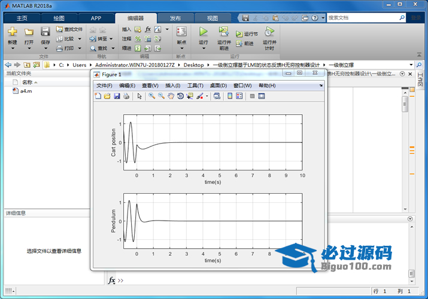Viewport: 428px width, 299px height.
Task: Open the 运行 dropdown arrow
Action: [204, 48]
